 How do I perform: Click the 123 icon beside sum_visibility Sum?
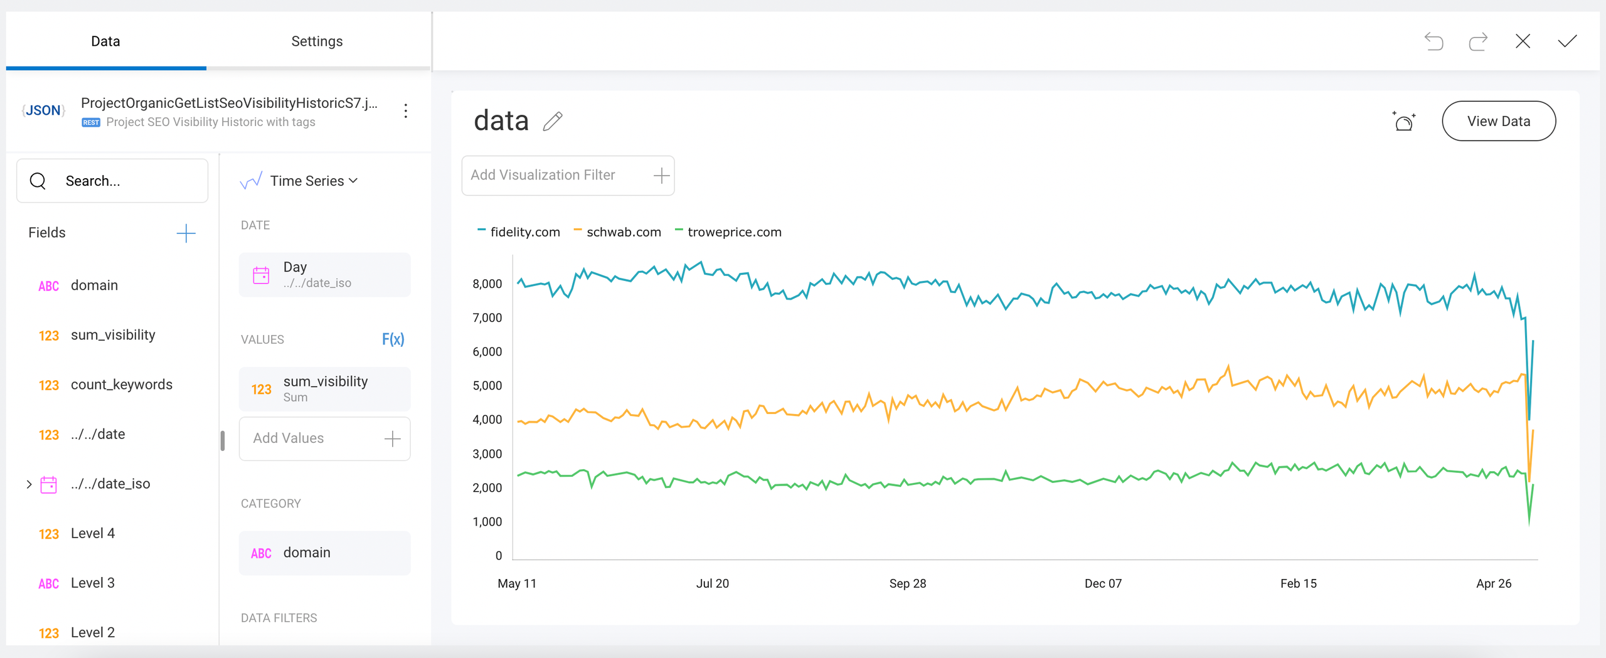click(x=261, y=390)
